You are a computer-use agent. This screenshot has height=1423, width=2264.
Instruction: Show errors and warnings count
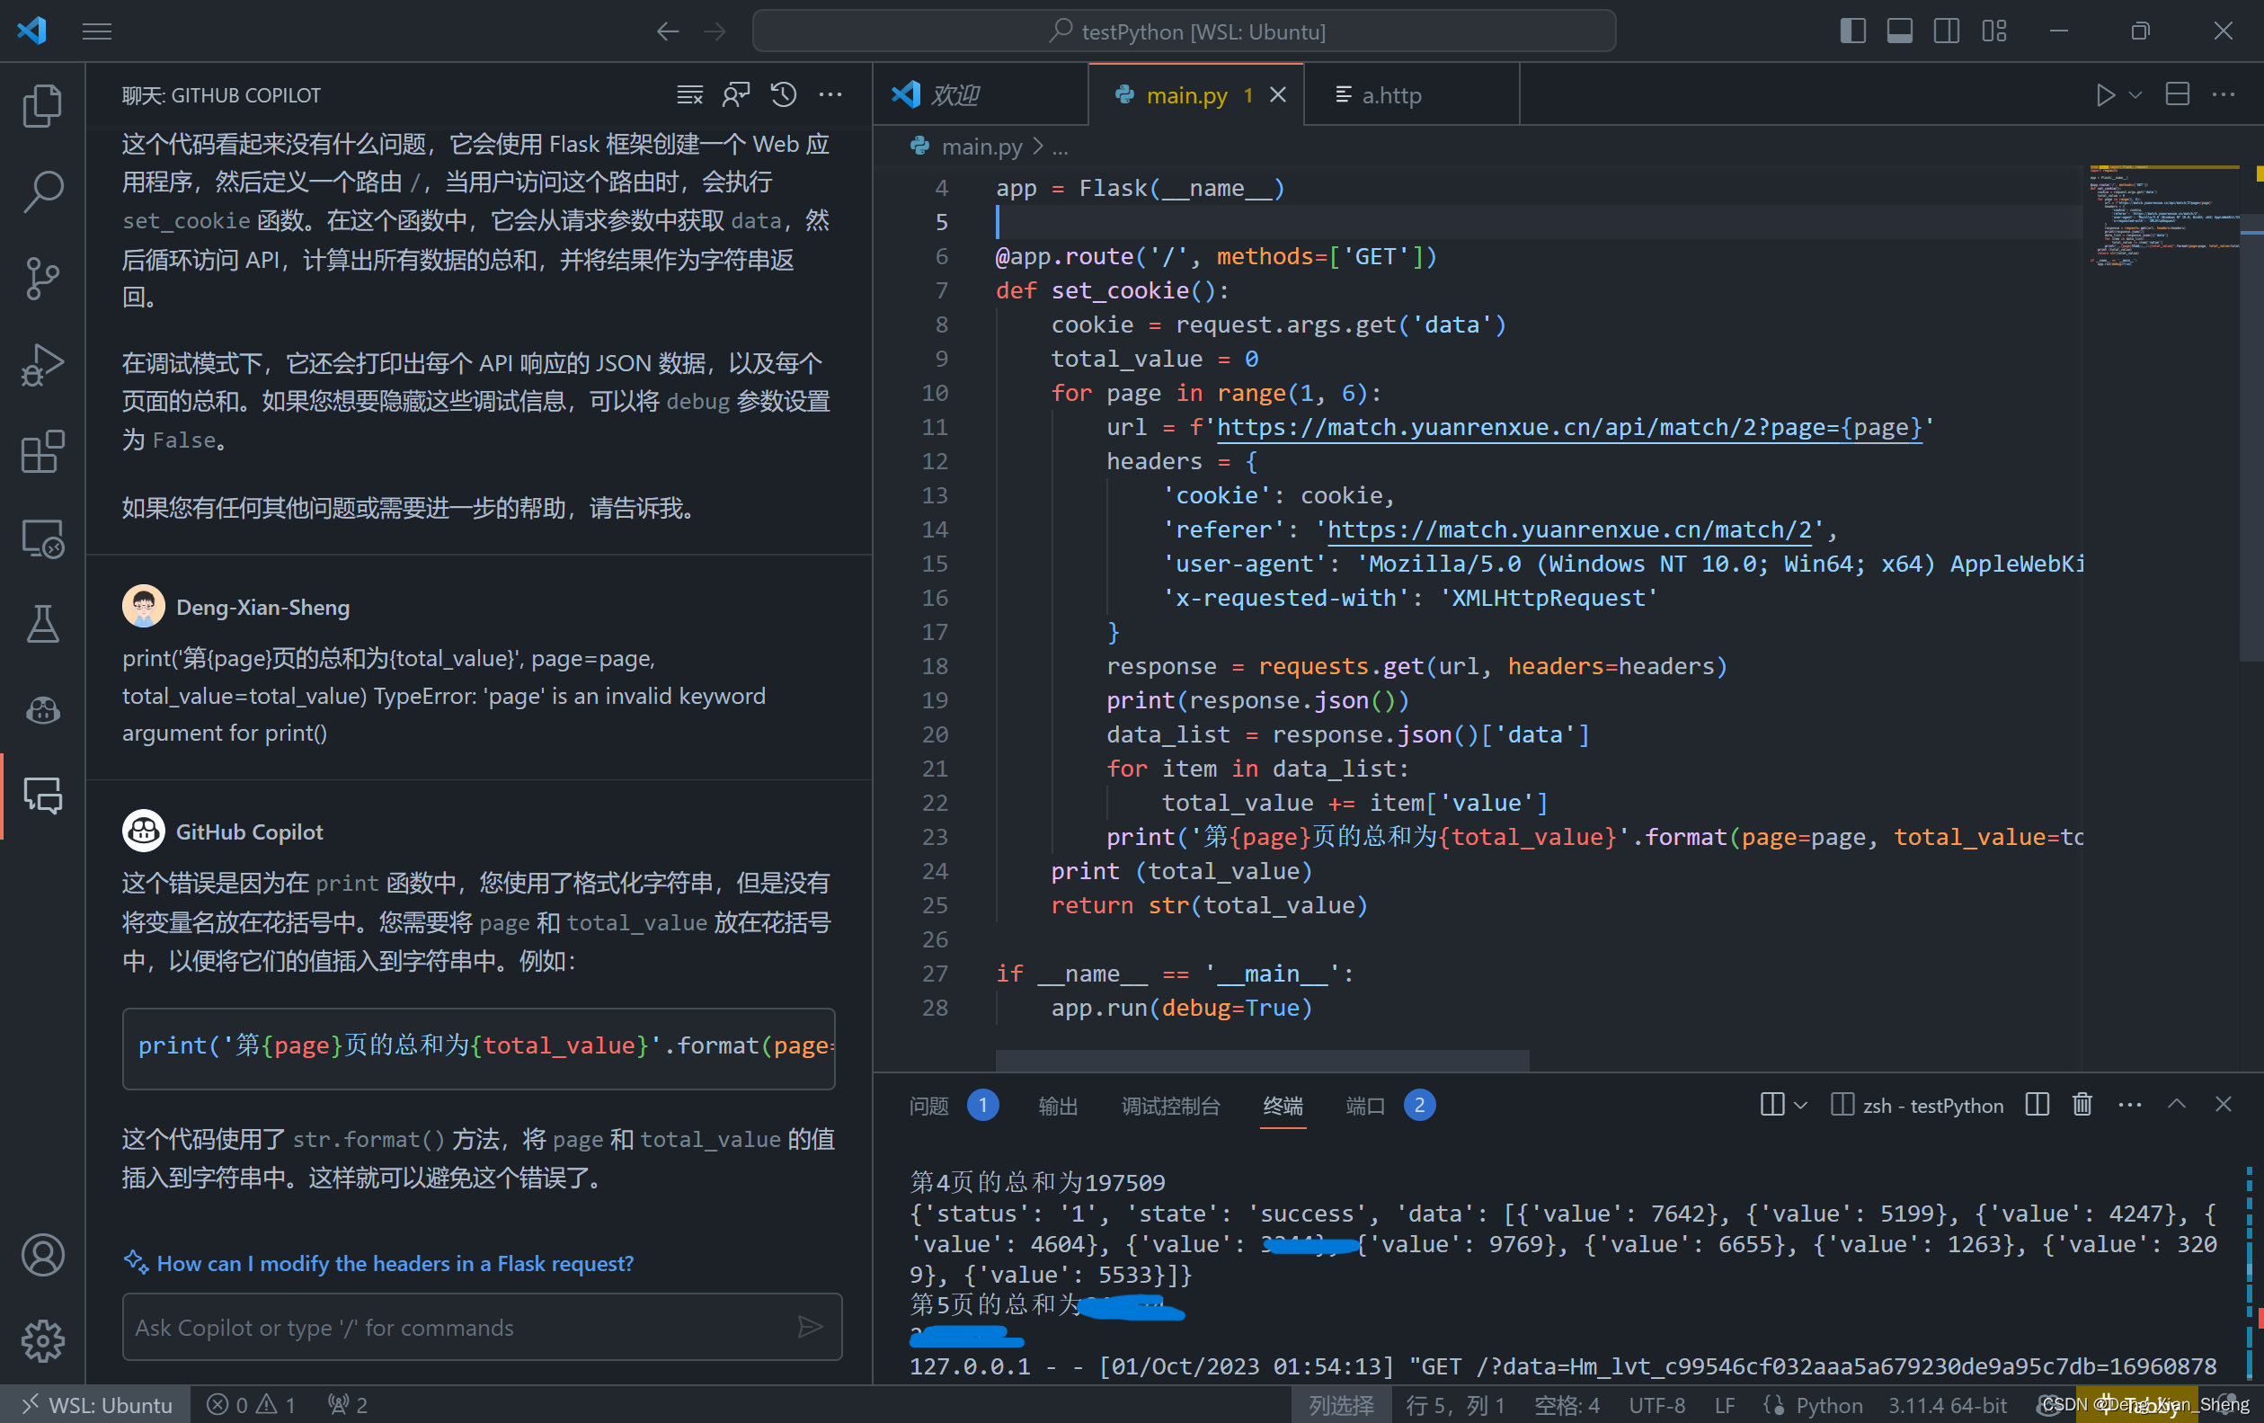pos(251,1405)
